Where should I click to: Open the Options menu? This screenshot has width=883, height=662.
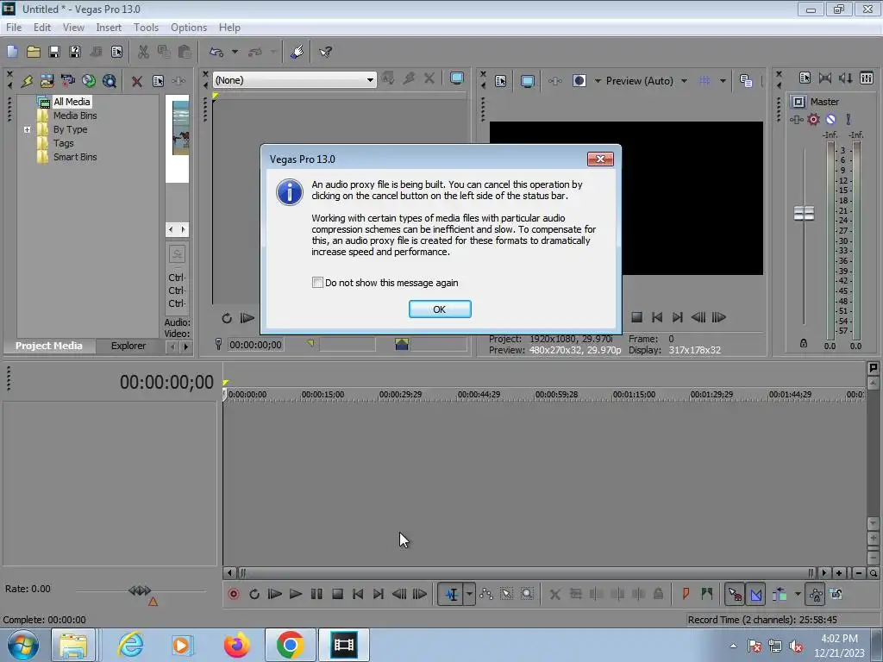[x=189, y=28]
